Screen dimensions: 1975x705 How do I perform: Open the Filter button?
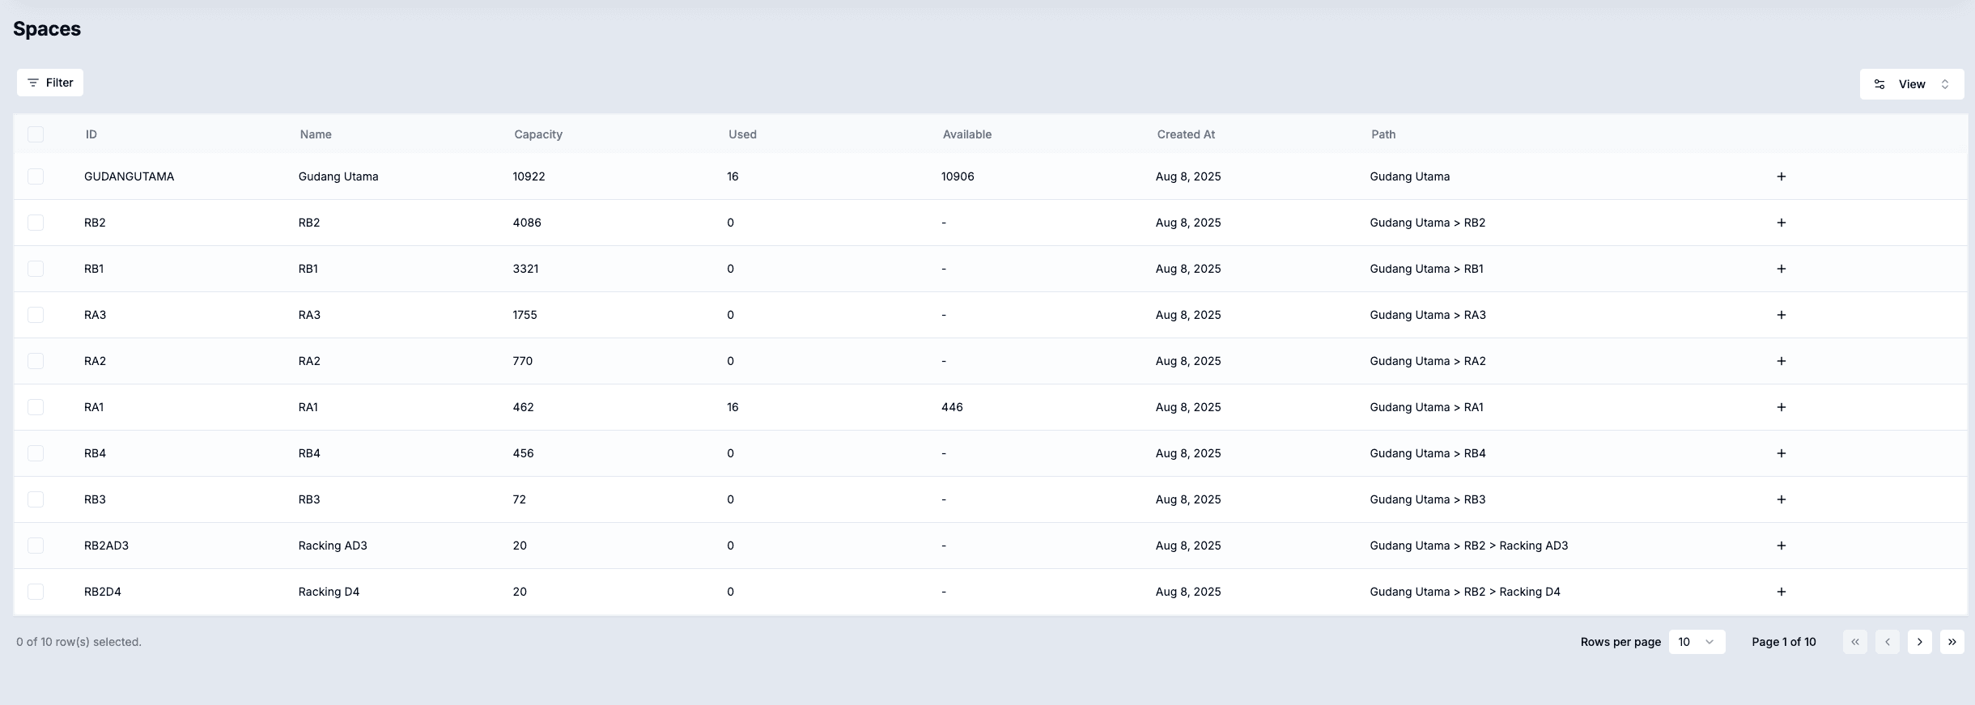(50, 83)
